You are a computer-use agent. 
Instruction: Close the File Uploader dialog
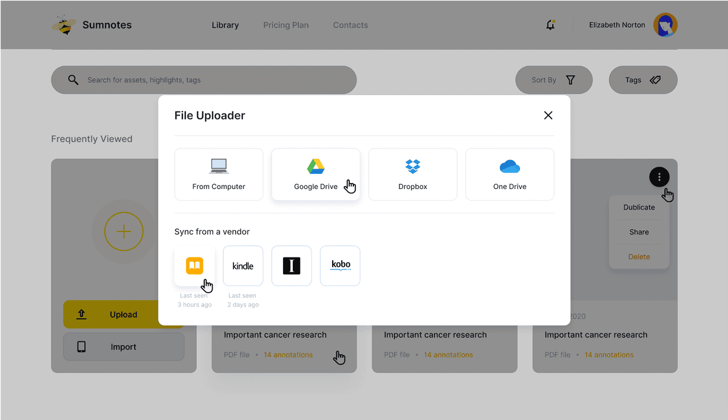coord(548,115)
